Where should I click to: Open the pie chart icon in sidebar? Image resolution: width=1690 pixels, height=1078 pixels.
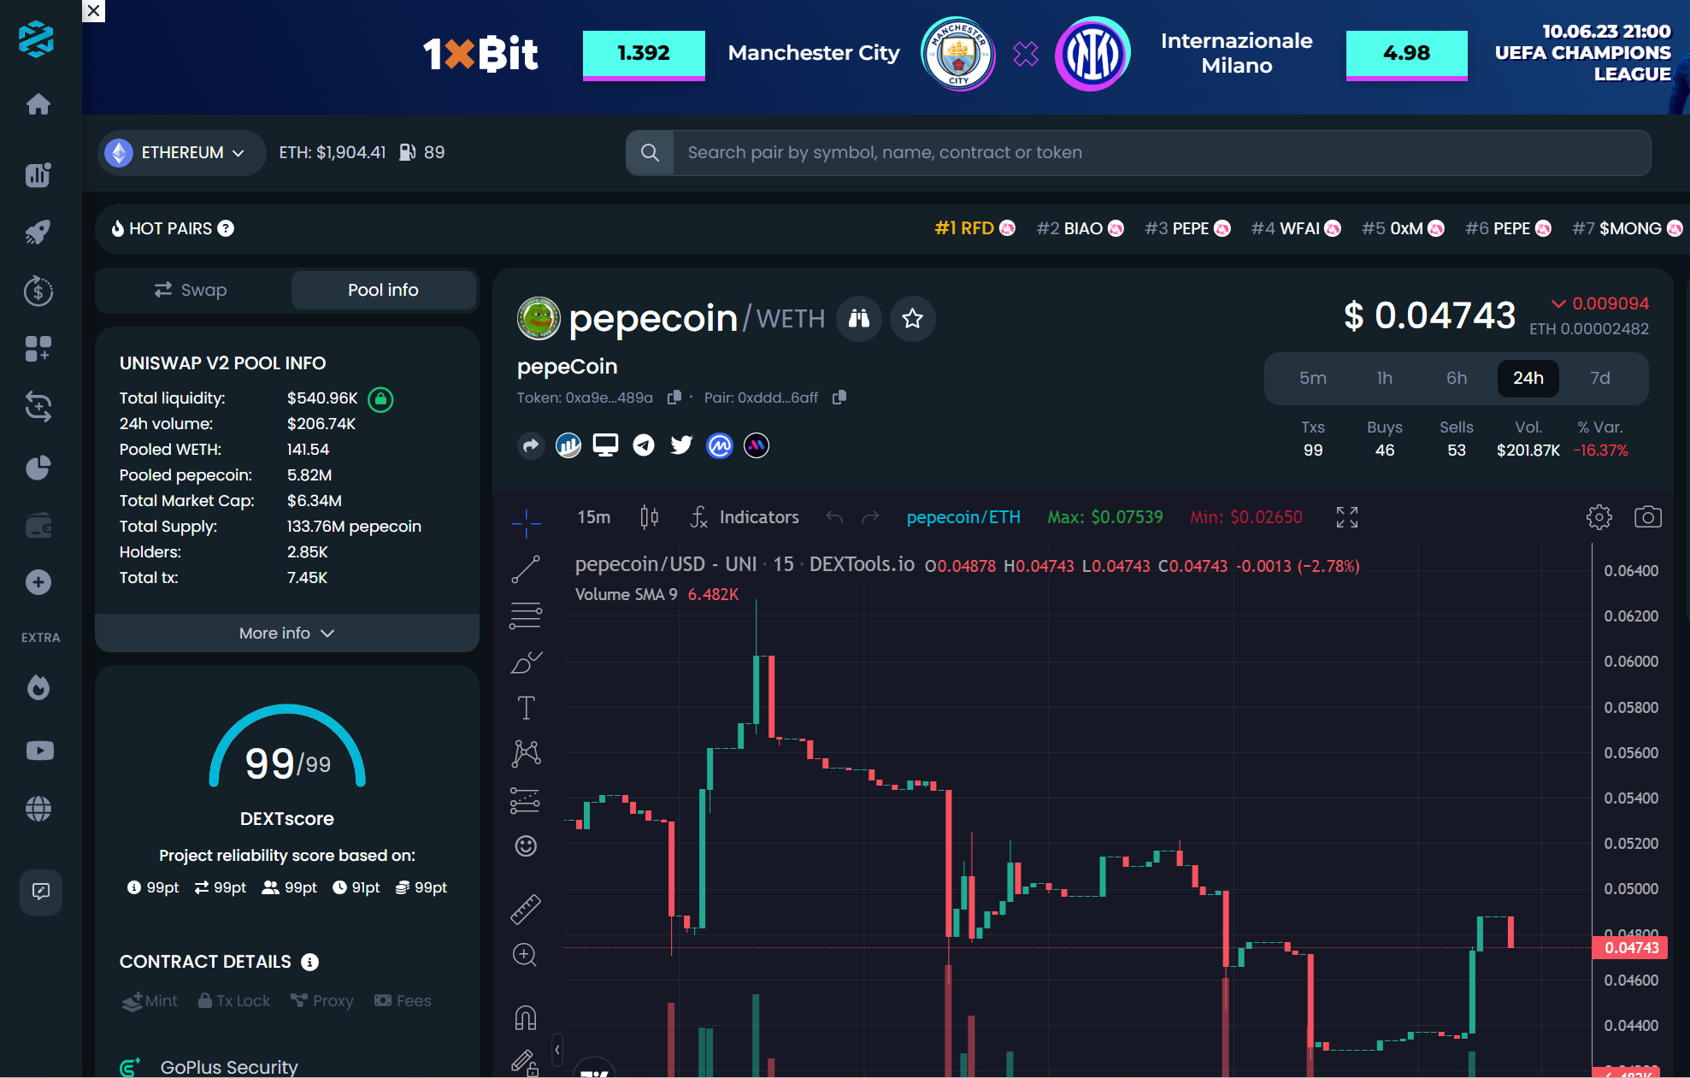[38, 467]
